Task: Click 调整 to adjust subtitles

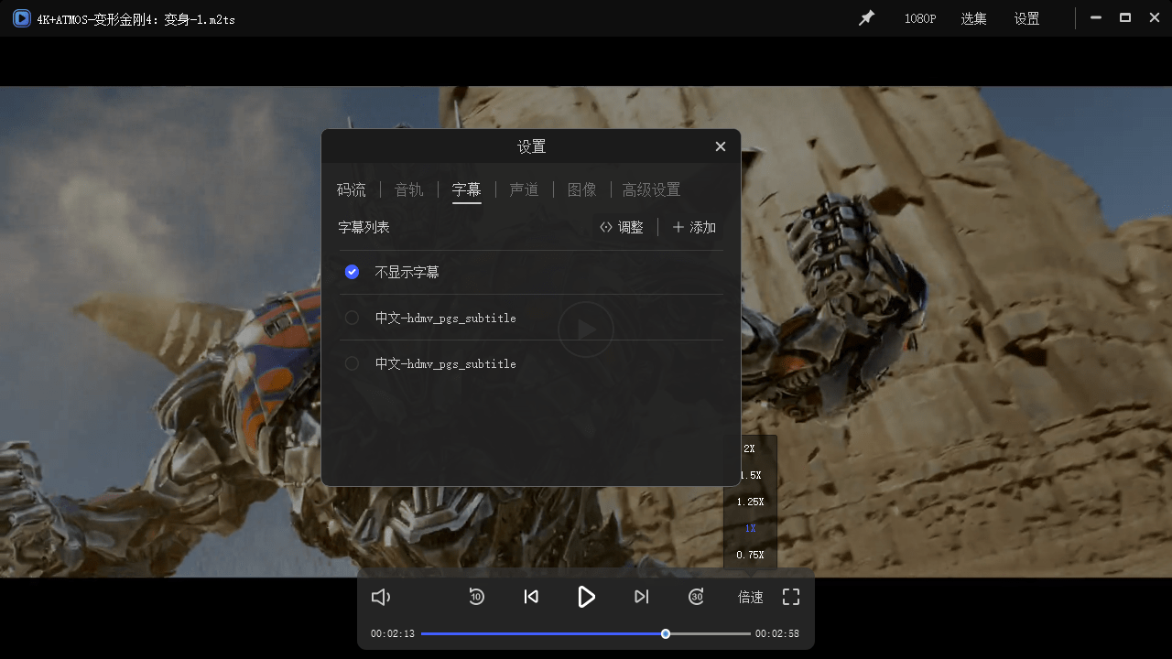Action: (622, 227)
